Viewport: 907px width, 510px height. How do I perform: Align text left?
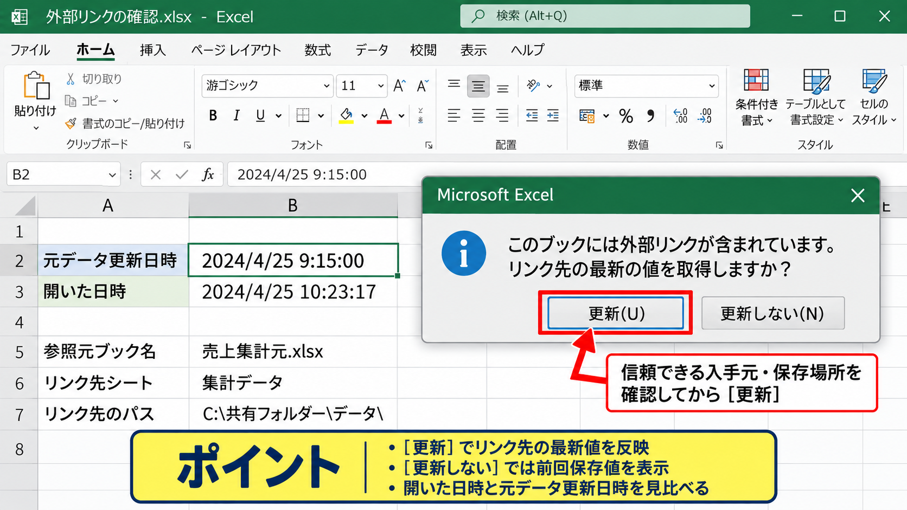(x=454, y=115)
